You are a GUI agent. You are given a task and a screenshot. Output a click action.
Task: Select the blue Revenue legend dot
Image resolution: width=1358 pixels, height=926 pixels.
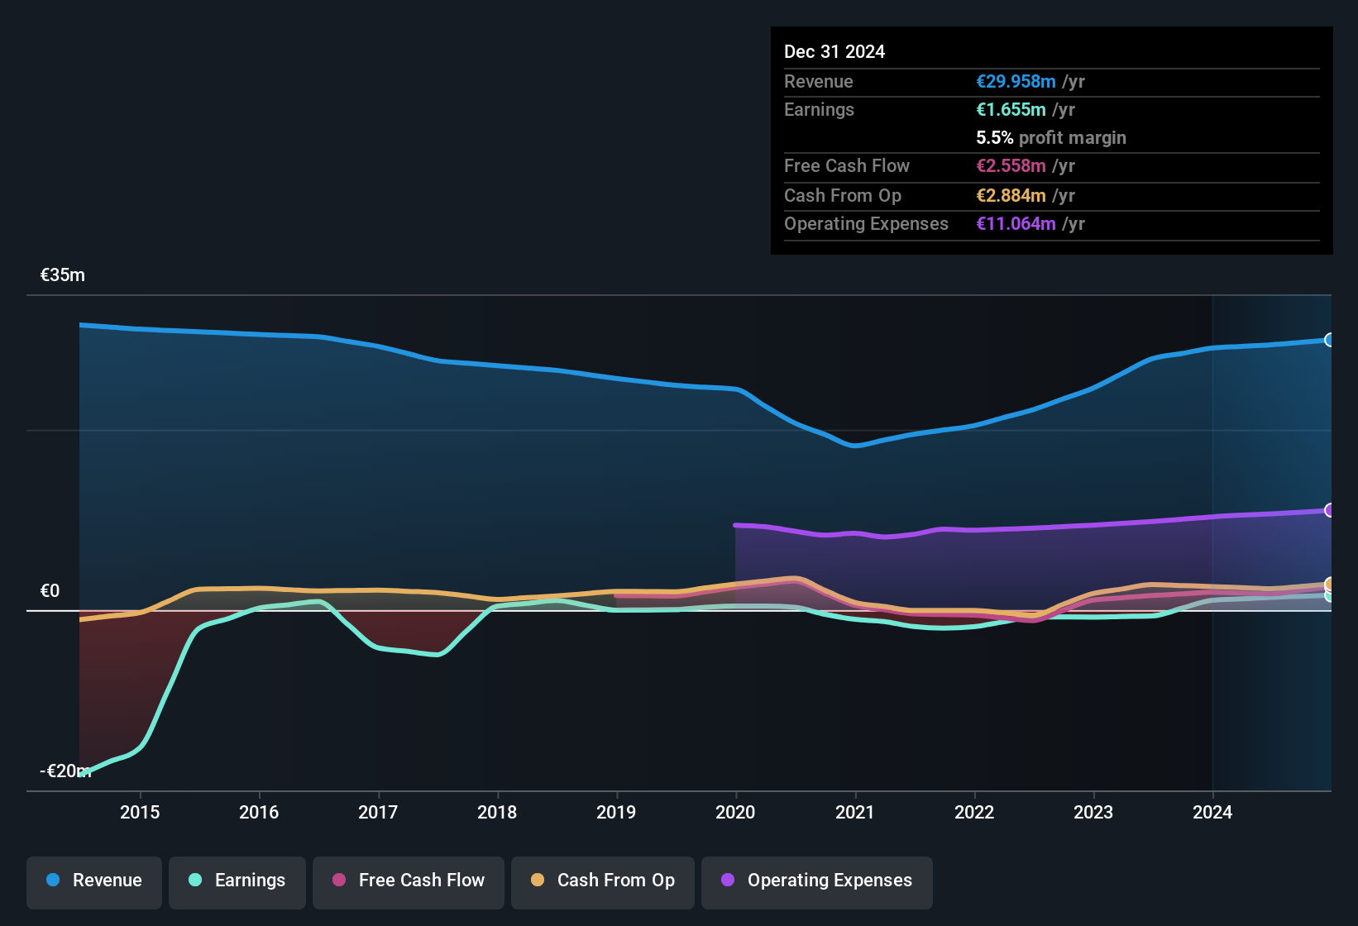click(52, 881)
